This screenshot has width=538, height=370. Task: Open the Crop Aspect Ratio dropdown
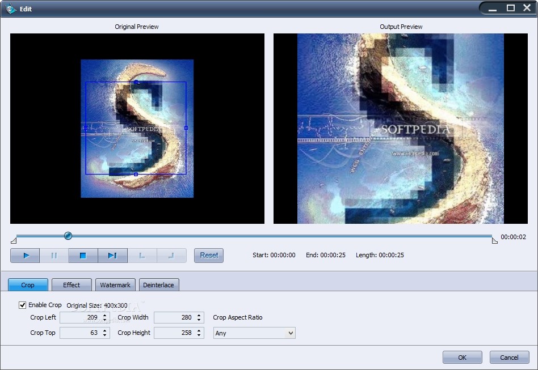tap(254, 333)
